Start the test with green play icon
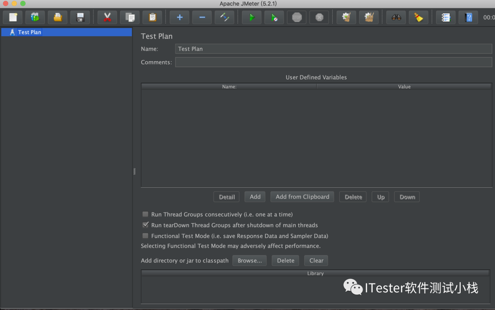The width and height of the screenshot is (495, 310). (252, 17)
